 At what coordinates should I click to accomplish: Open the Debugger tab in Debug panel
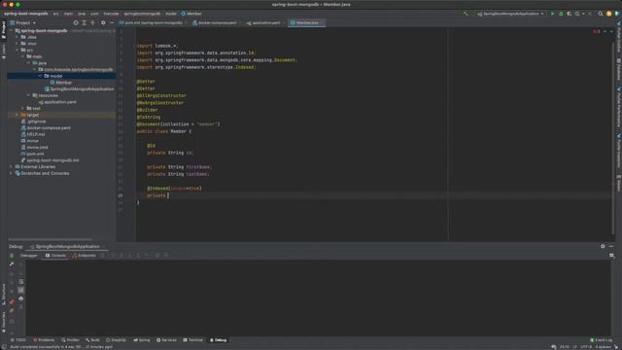(29, 256)
